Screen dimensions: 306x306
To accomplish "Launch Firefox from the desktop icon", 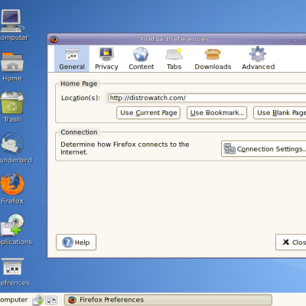I will coord(12,189).
